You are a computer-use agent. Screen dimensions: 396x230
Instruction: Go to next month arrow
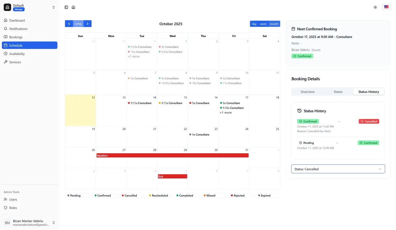coord(88,24)
